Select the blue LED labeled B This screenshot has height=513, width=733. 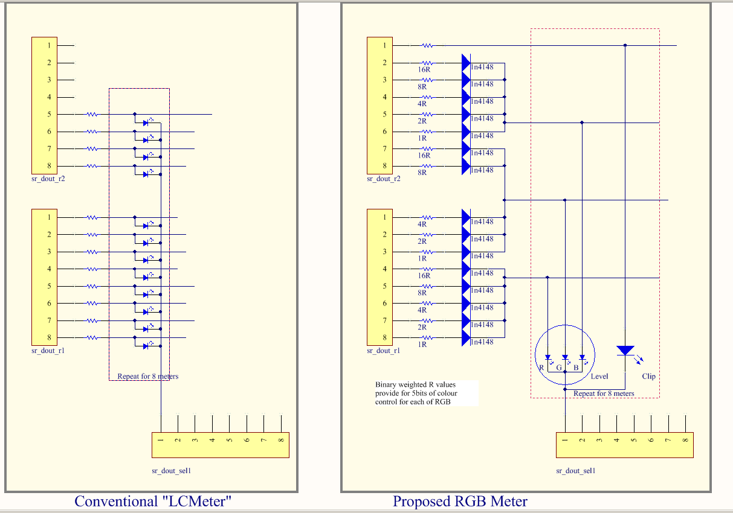[x=582, y=358]
